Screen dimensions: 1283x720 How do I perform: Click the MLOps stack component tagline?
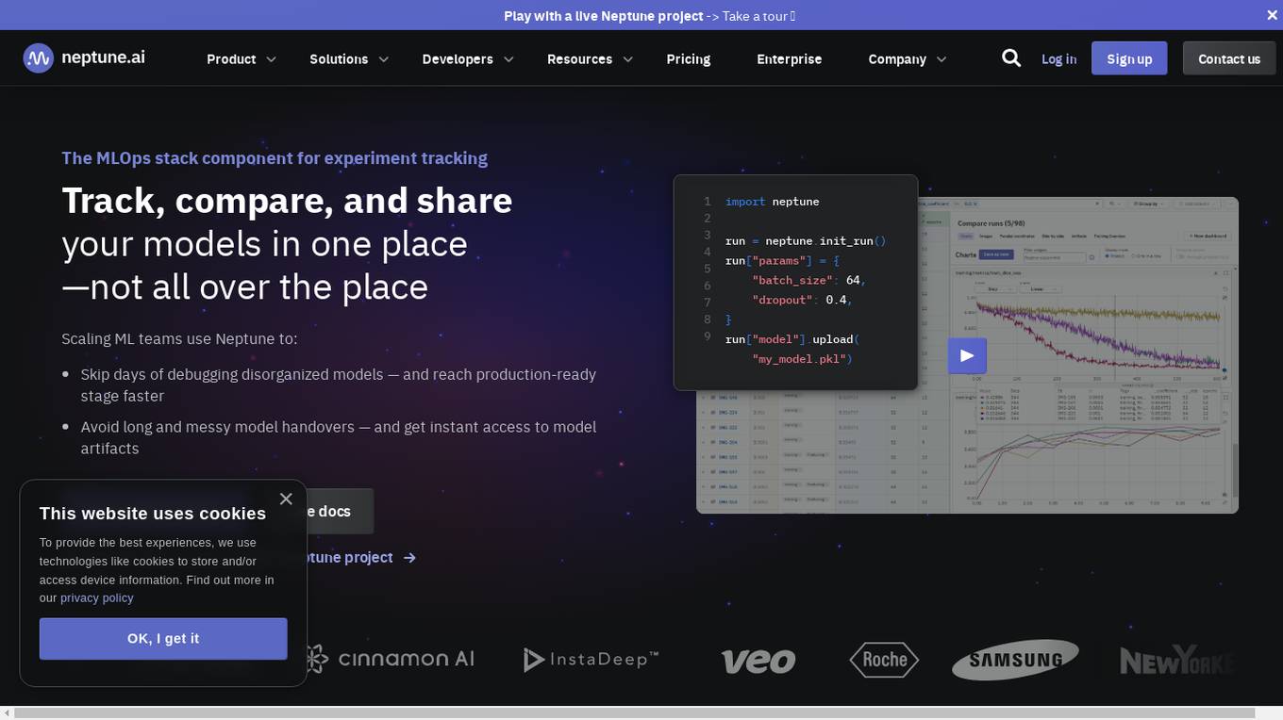pos(275,158)
